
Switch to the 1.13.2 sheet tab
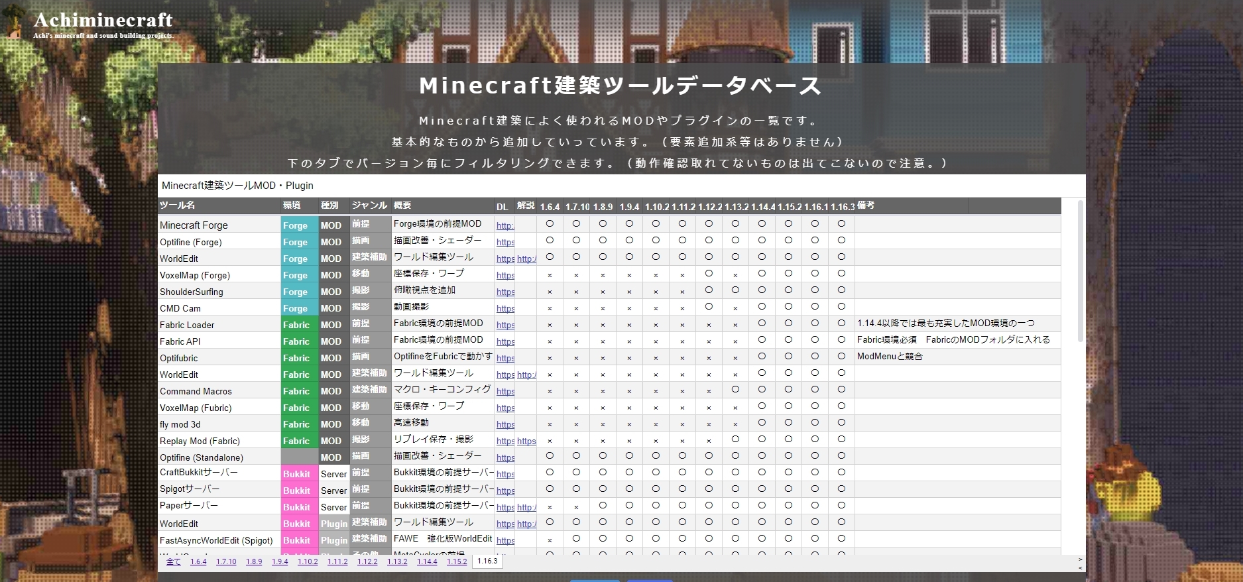397,561
